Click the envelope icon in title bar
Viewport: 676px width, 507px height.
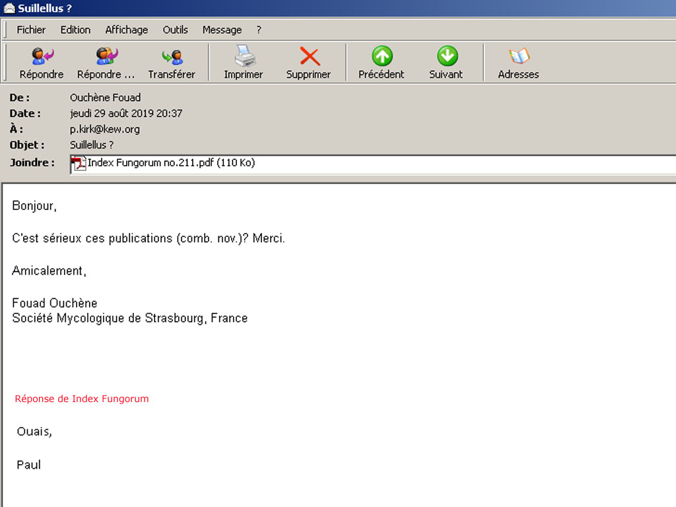coord(9,9)
